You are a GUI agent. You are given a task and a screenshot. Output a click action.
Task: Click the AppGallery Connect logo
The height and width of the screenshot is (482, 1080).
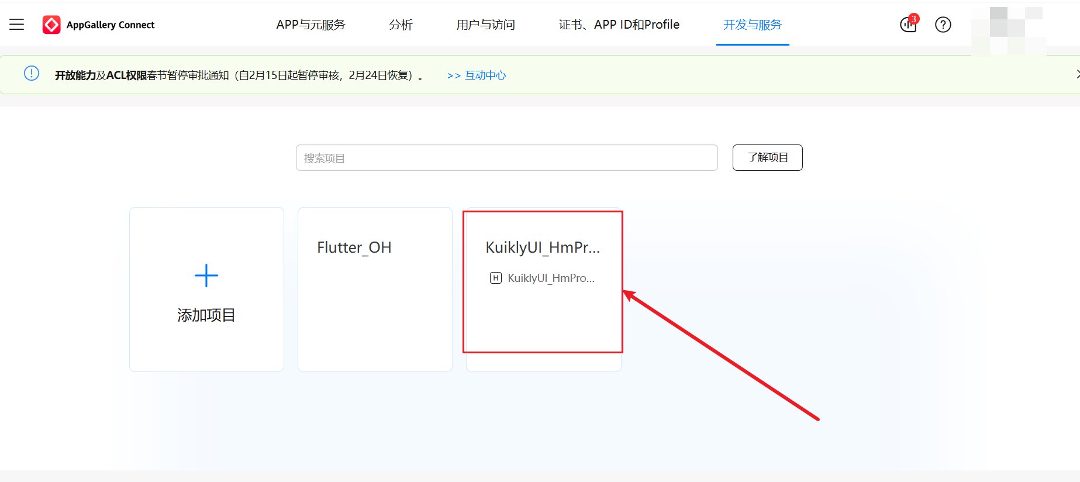pos(98,25)
